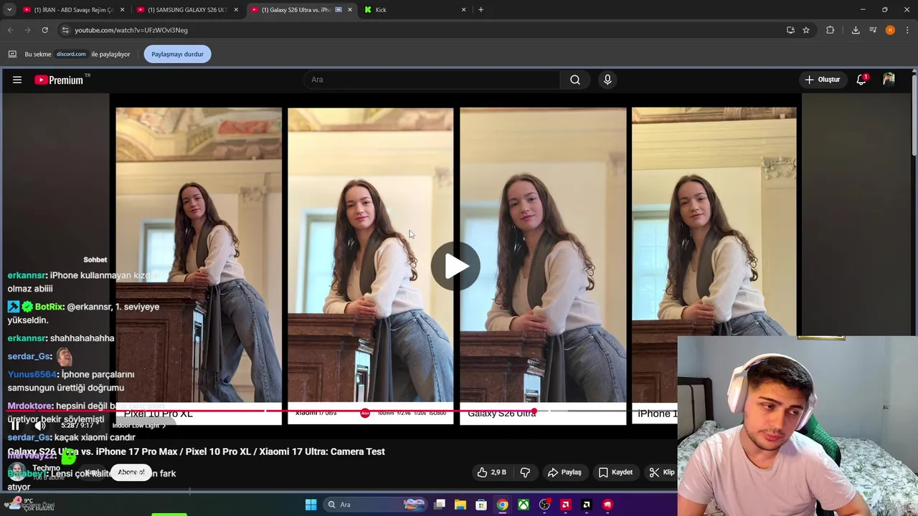
Task: Go forward in the browser
Action: tap(27, 30)
